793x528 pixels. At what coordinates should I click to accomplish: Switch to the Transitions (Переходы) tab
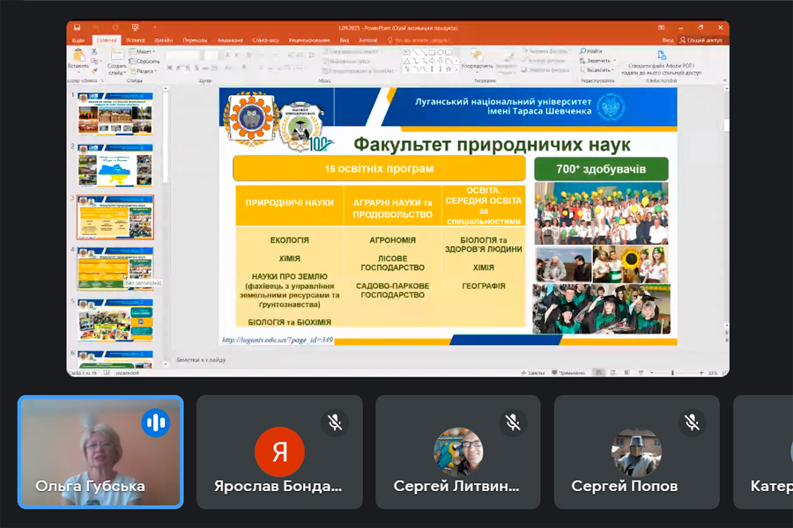pos(195,40)
